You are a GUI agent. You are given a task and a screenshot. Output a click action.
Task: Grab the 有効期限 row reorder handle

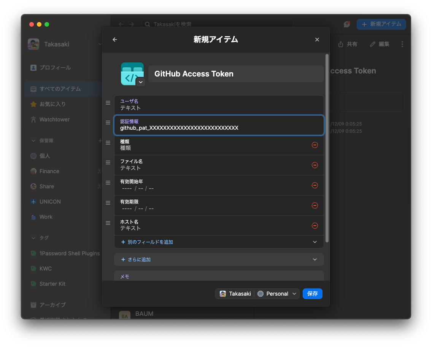click(108, 202)
